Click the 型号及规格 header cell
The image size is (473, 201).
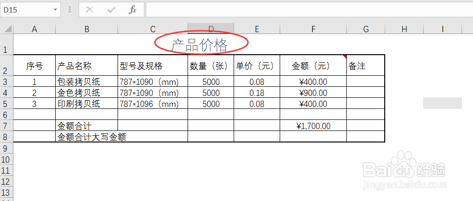153,66
